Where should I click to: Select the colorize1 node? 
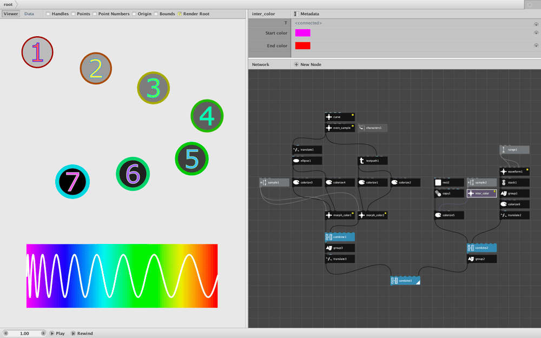click(373, 182)
